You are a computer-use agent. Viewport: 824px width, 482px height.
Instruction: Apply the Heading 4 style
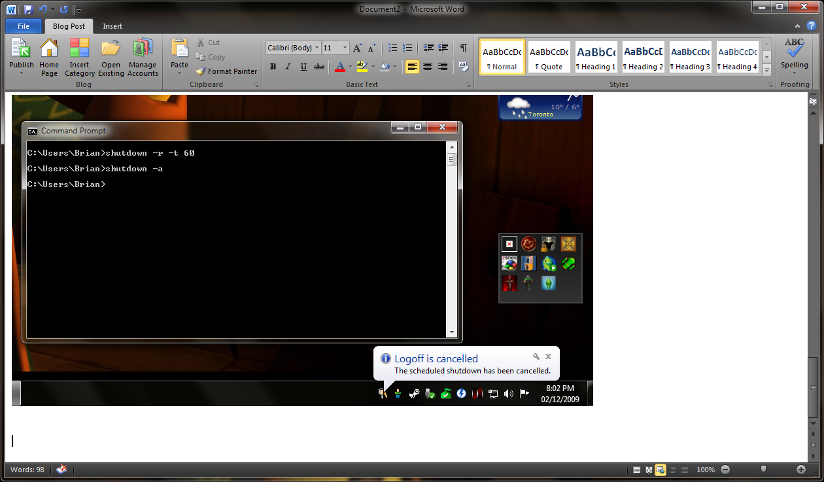click(737, 58)
